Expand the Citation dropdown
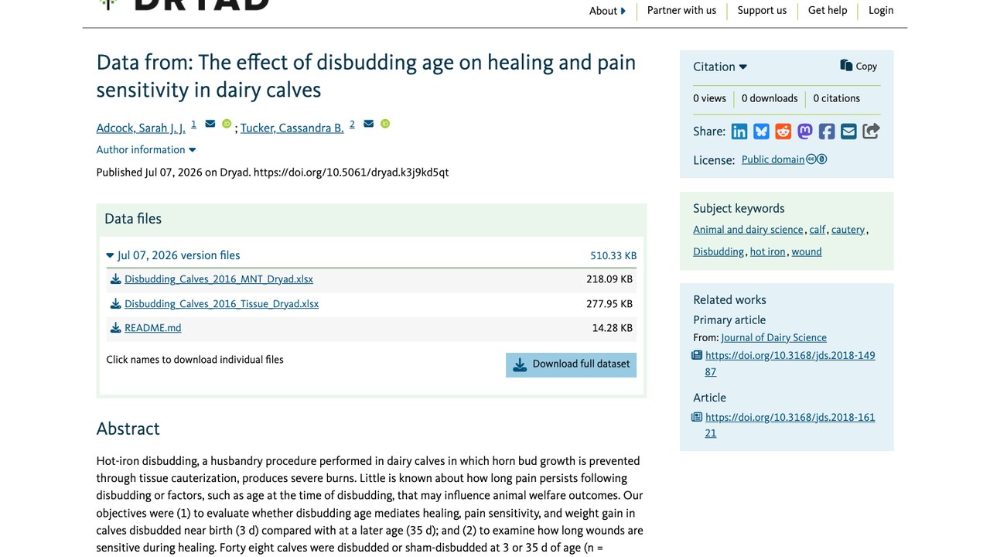The width and height of the screenshot is (990, 557). [720, 67]
